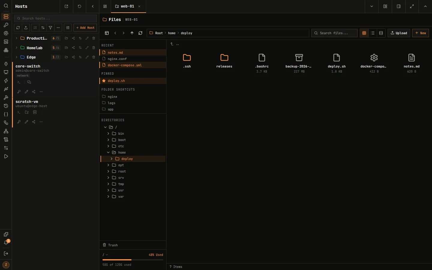Screen dimensions: 432x270
Task: Open notes.md from Recent list
Action: pyautogui.click(x=133, y=52)
